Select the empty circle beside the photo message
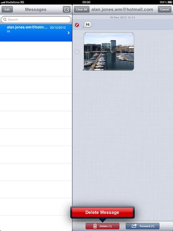 click(77, 52)
